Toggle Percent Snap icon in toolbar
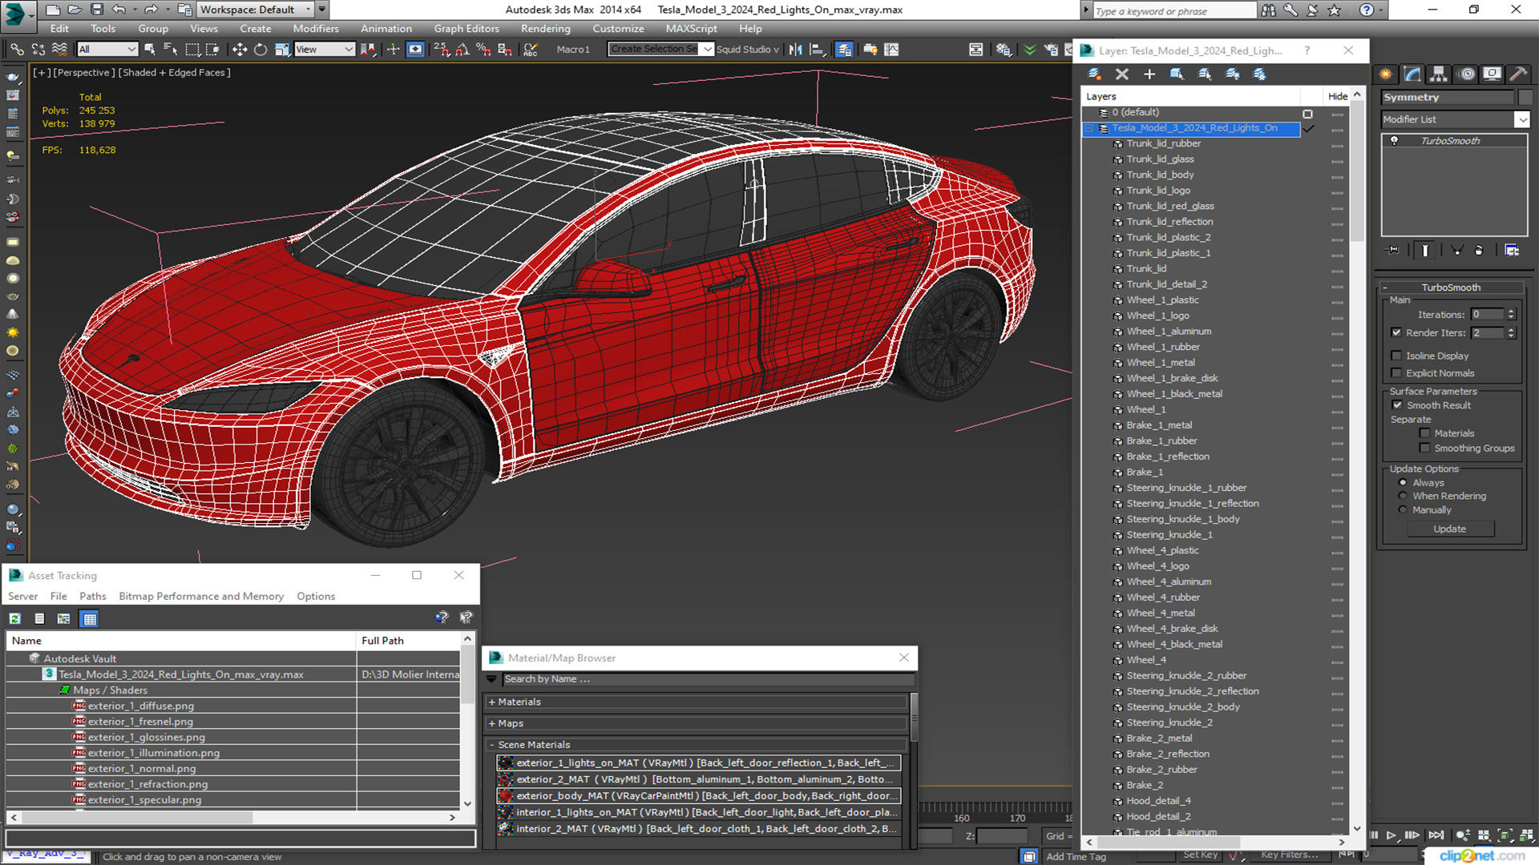 click(483, 50)
